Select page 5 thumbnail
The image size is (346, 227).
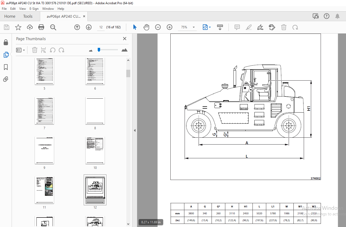(x=44, y=71)
